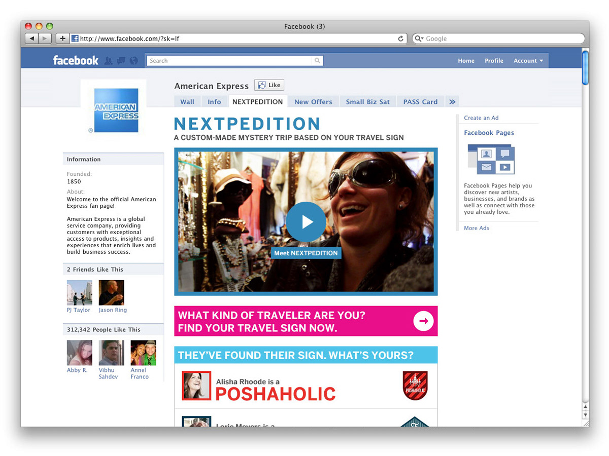Open Jason Ring's profile photo

112,292
